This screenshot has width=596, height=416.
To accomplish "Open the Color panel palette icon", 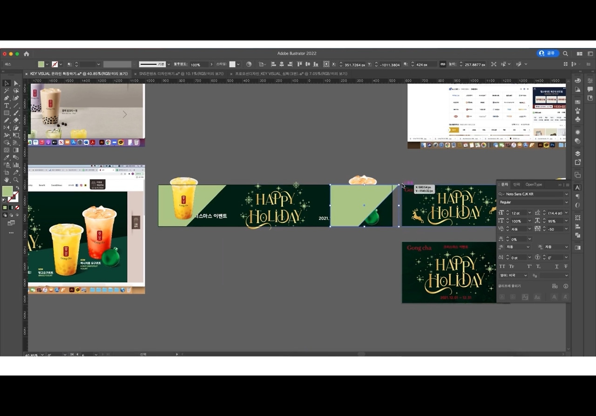I will pyautogui.click(x=578, y=81).
